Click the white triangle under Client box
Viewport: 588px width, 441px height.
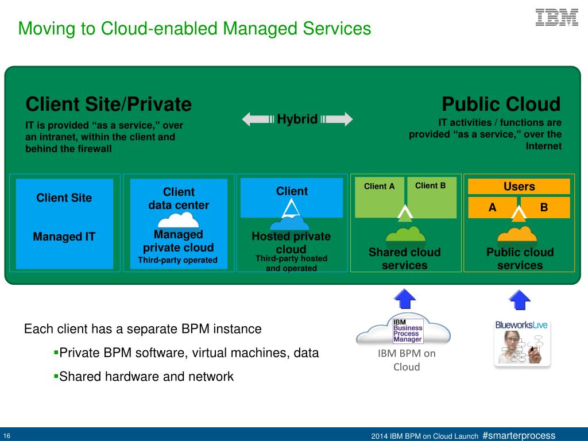291,208
